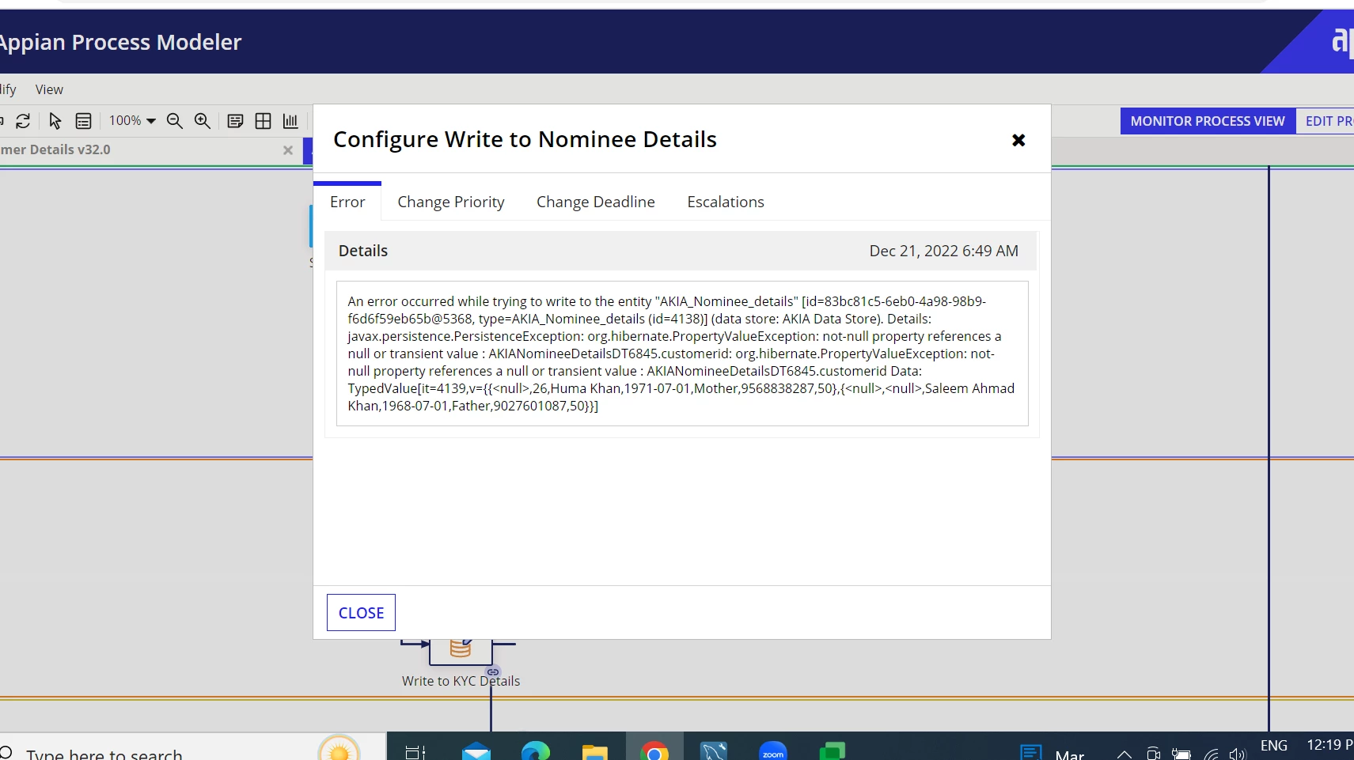This screenshot has height=760, width=1354.
Task: Click the Configure Write to Nominee Details title
Action: 525,139
